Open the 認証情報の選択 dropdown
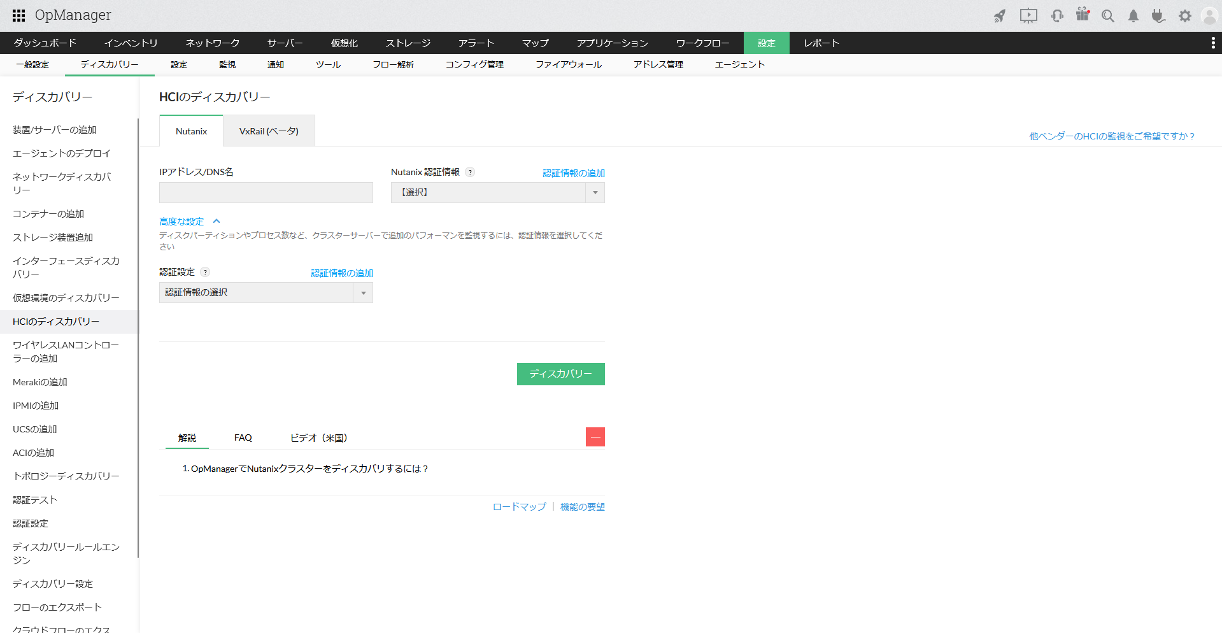 266,292
